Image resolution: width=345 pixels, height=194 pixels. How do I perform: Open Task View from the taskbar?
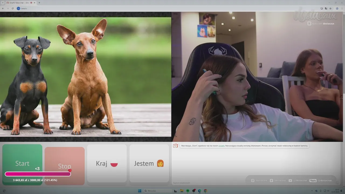[175, 191]
